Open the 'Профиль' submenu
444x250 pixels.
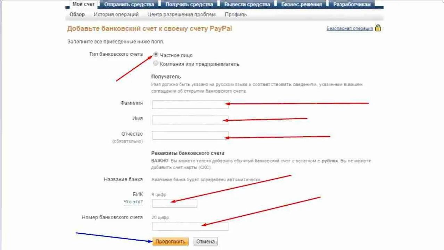[x=236, y=15]
